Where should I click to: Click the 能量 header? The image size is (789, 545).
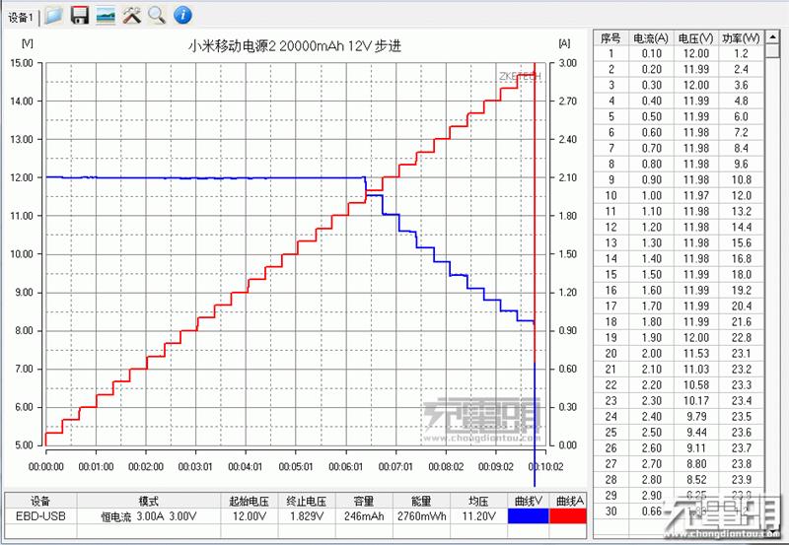click(x=421, y=501)
